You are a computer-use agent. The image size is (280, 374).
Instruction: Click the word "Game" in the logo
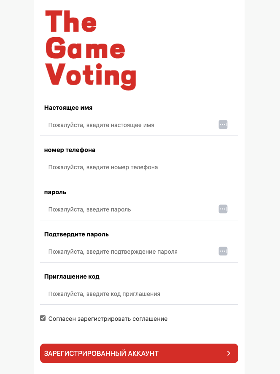[85, 49]
